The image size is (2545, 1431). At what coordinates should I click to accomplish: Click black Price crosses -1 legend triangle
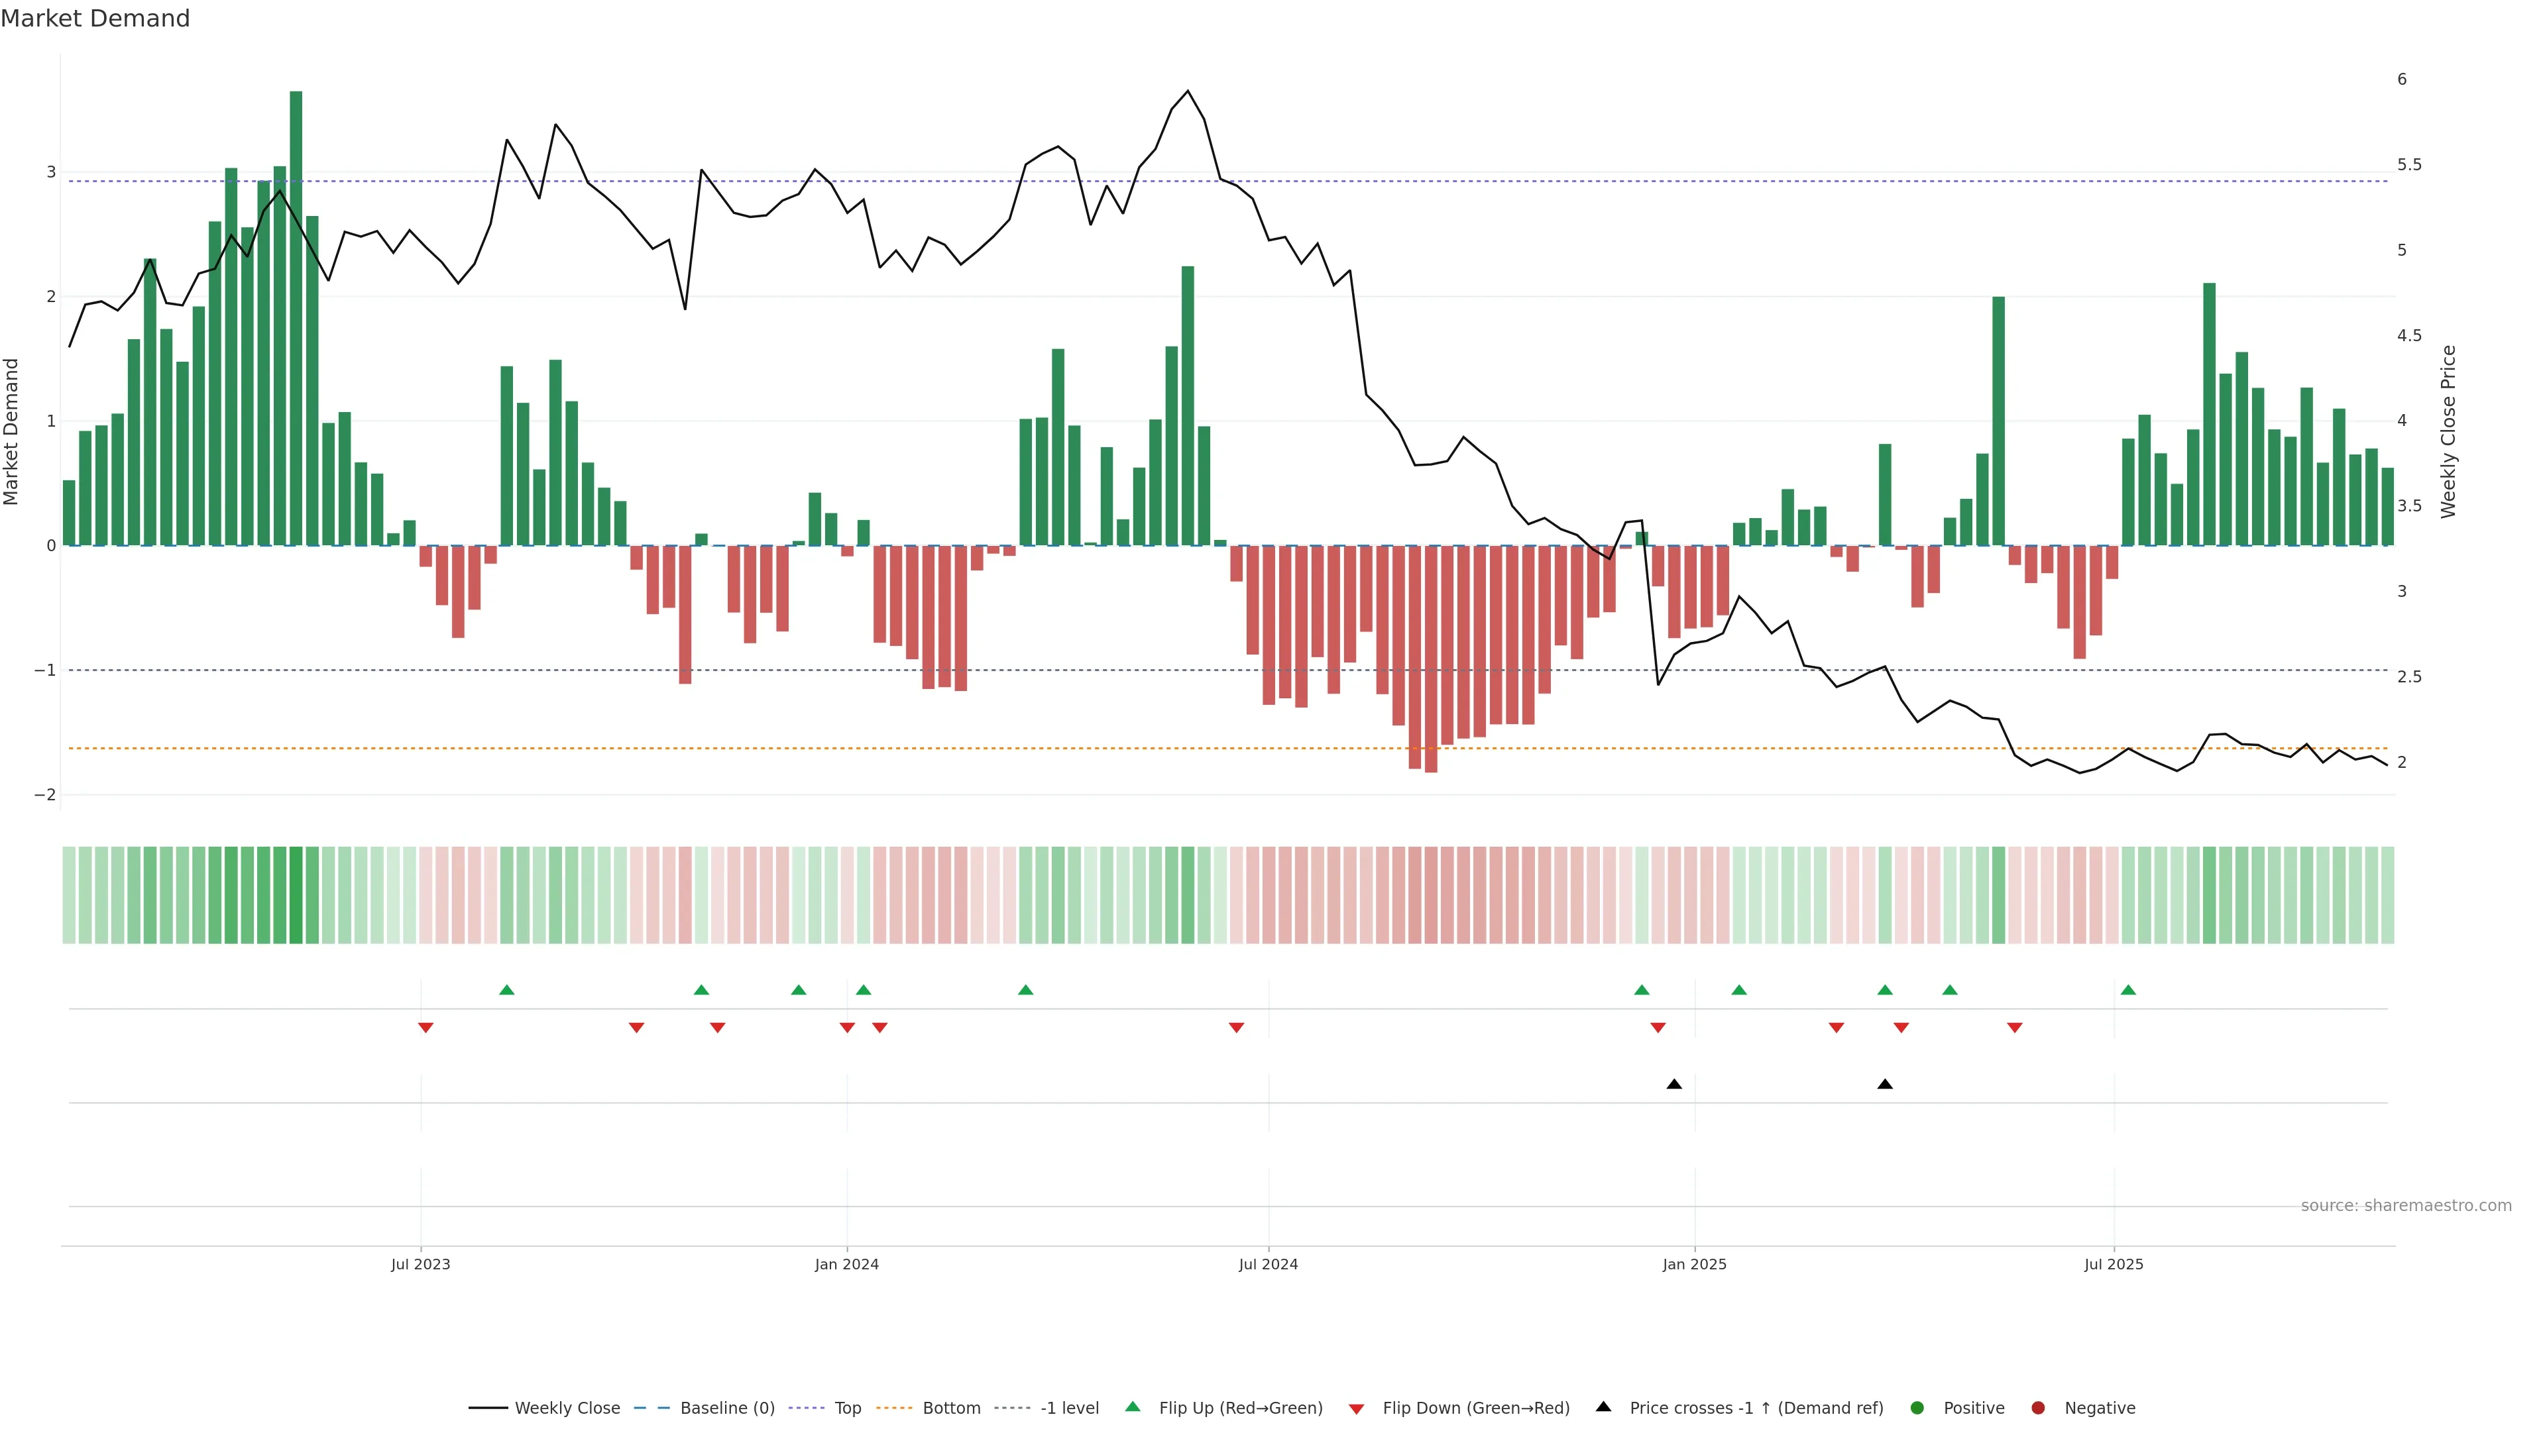point(1603,1406)
